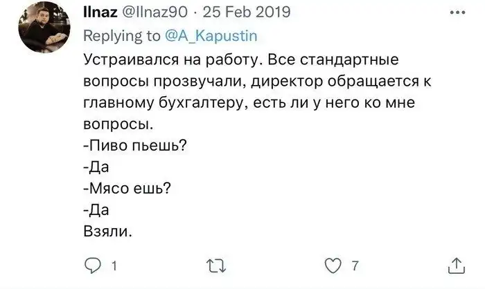Click the final word "Взяли."

coord(105,230)
